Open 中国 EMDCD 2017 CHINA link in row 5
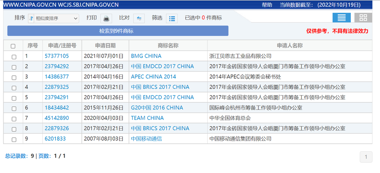 point(162,97)
